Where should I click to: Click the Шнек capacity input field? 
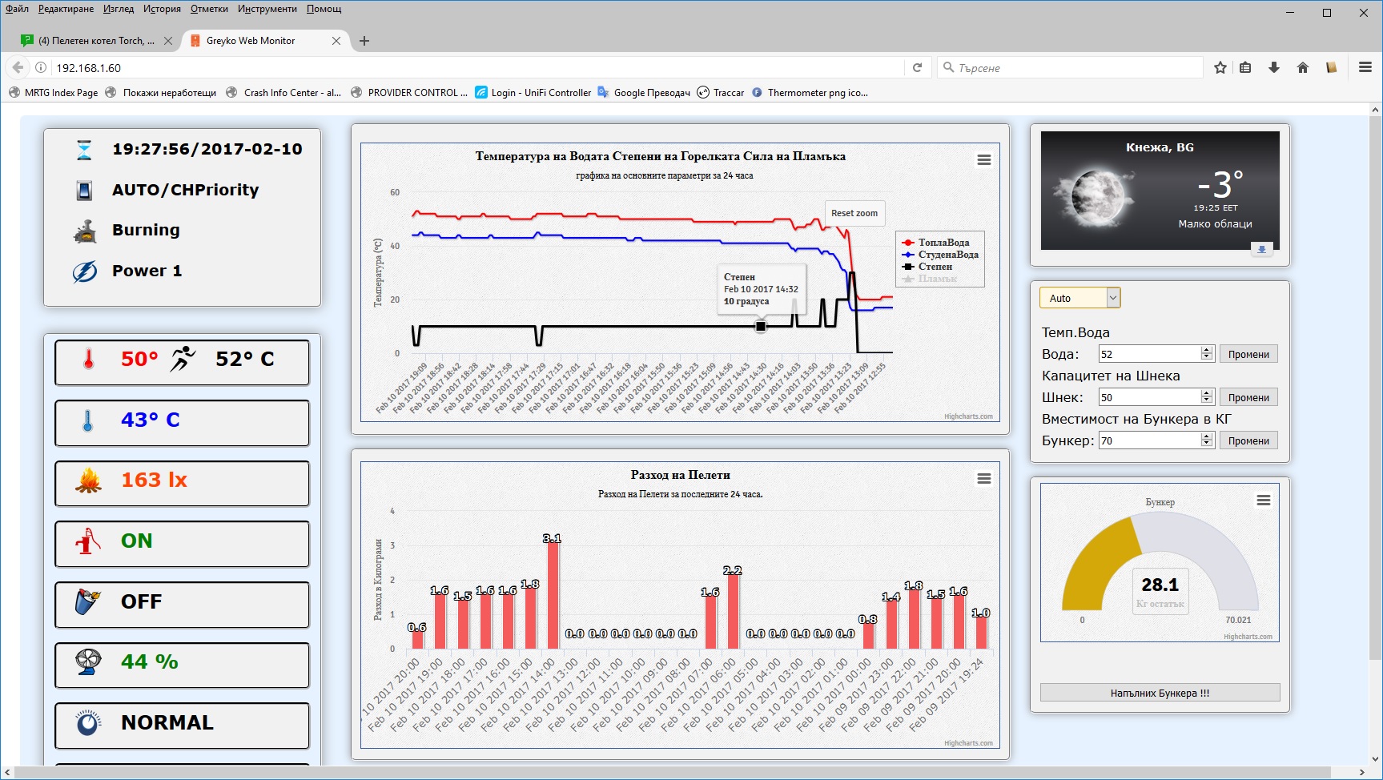coord(1149,397)
